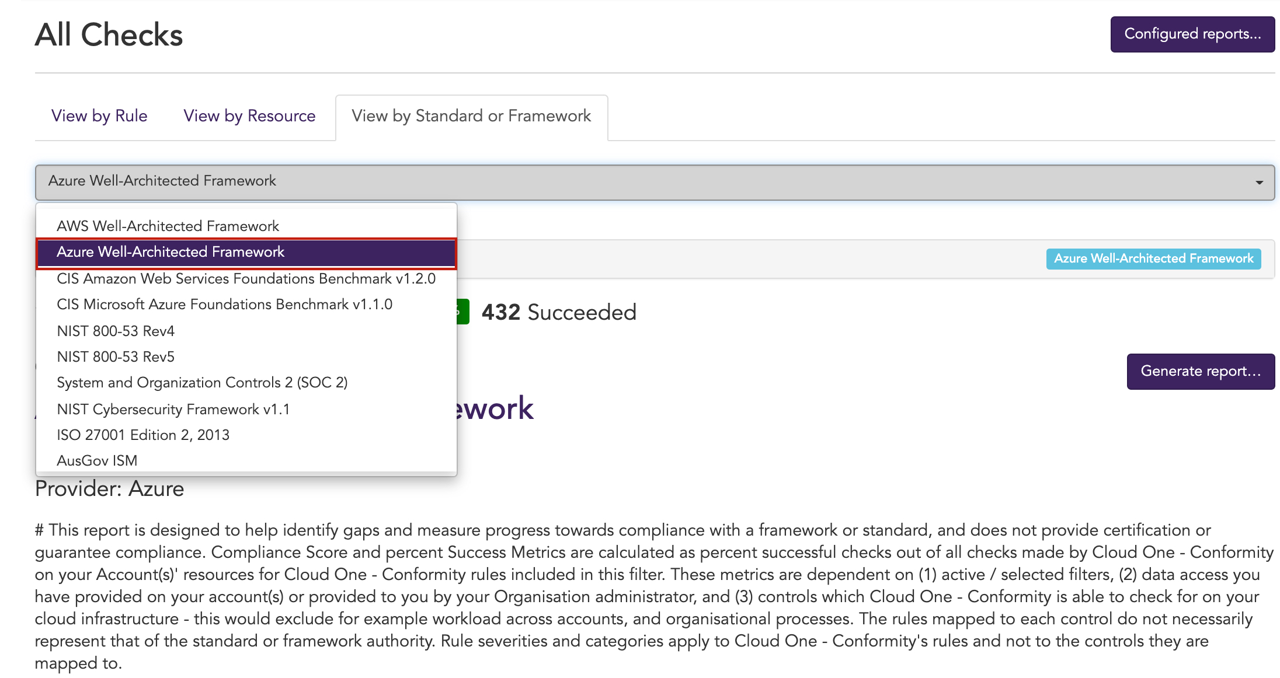Select ISO 27001 Edition 2, 2013
1280x678 pixels.
246,435
